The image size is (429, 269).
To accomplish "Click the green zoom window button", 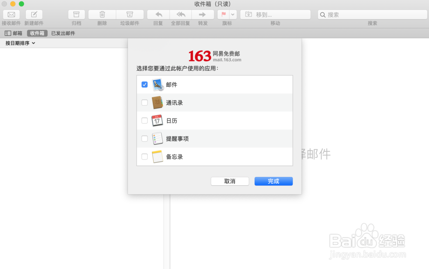I will [x=21, y=4].
